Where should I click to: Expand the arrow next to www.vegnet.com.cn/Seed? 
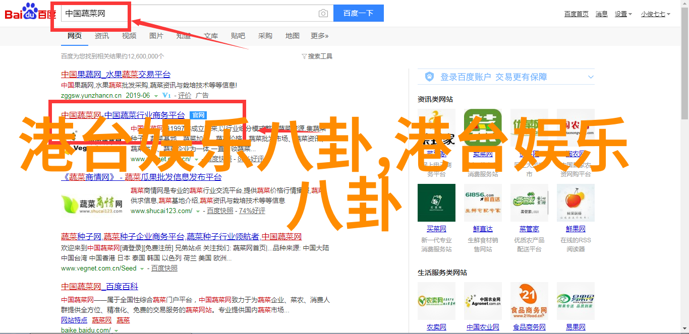[x=143, y=269]
